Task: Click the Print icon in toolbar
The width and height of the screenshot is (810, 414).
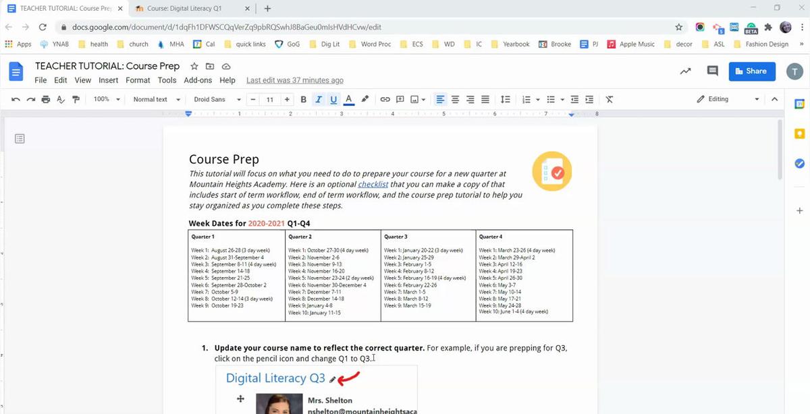Action: (45, 99)
